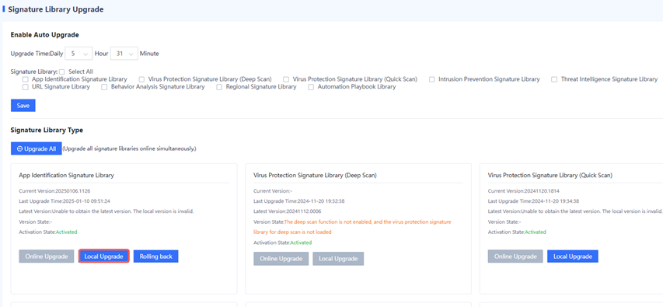Check Virus Protection Signature Library (Deep Scan)
This screenshot has height=307, width=663.
click(141, 79)
